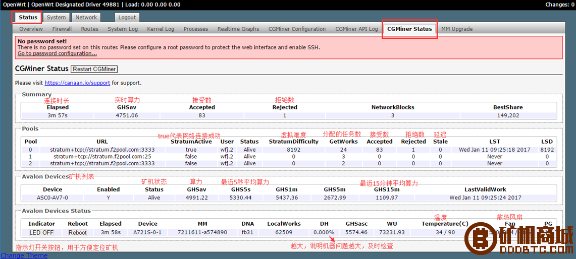Toggle the LED OFF indicator button
This screenshot has height=259, width=576.
(41, 233)
